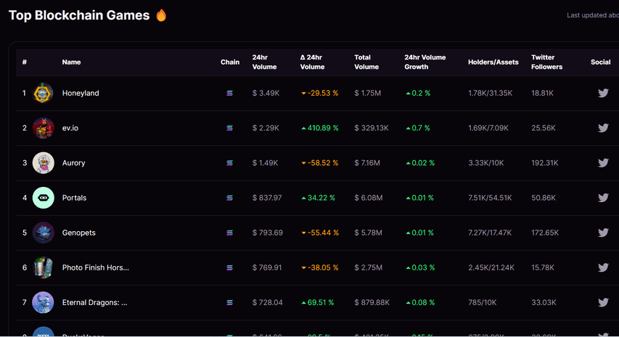Click ev.io total volume $ 329.13K
The width and height of the screenshot is (619, 337).
click(x=372, y=128)
